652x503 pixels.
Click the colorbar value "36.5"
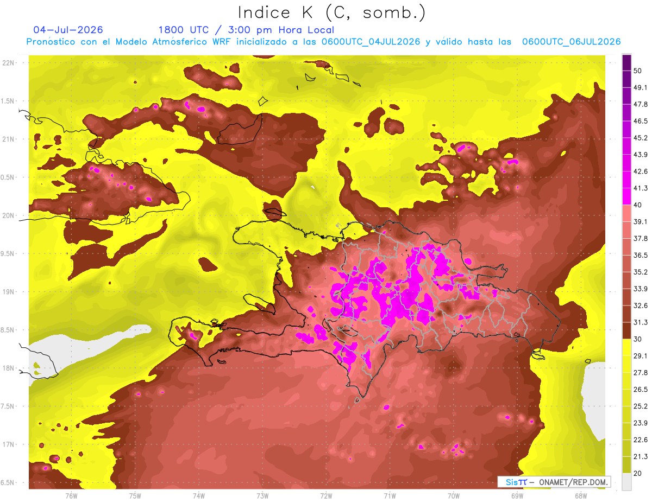[x=641, y=255]
